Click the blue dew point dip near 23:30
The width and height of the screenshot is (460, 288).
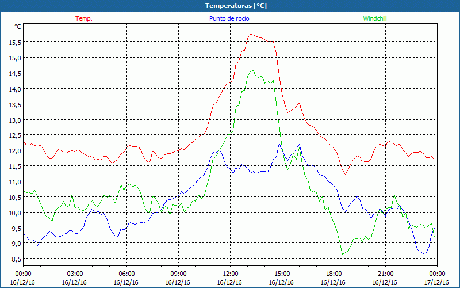[x=424, y=253]
